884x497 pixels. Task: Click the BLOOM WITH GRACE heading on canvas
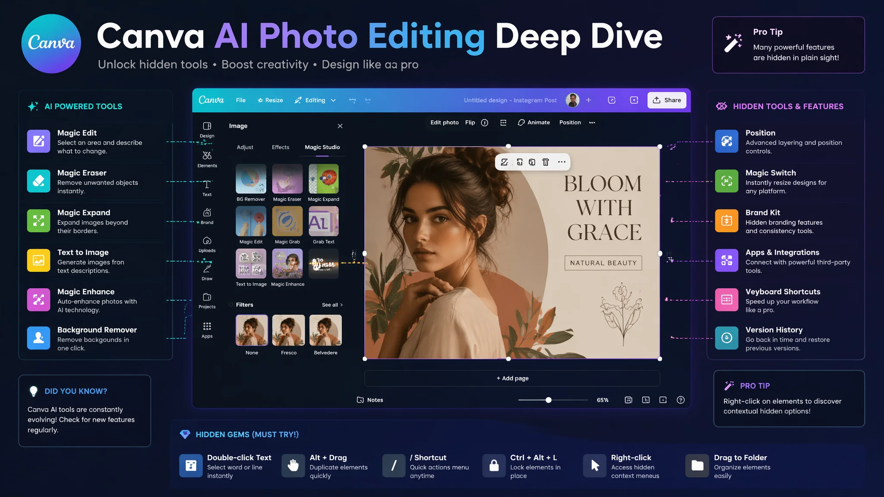(x=603, y=208)
